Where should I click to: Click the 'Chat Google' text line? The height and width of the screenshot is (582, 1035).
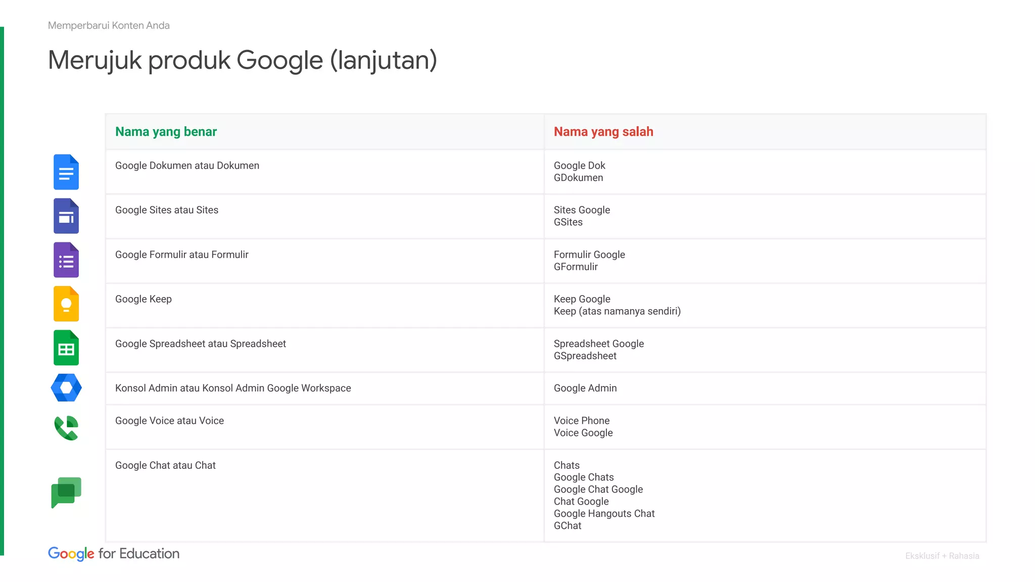pos(581,502)
